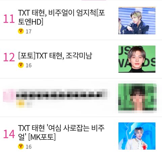Click the reaction count 16 under the MK포토 headline

click(x=29, y=147)
